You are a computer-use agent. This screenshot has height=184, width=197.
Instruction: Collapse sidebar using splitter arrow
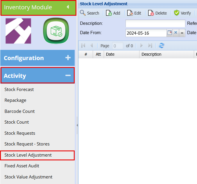(x=77, y=125)
